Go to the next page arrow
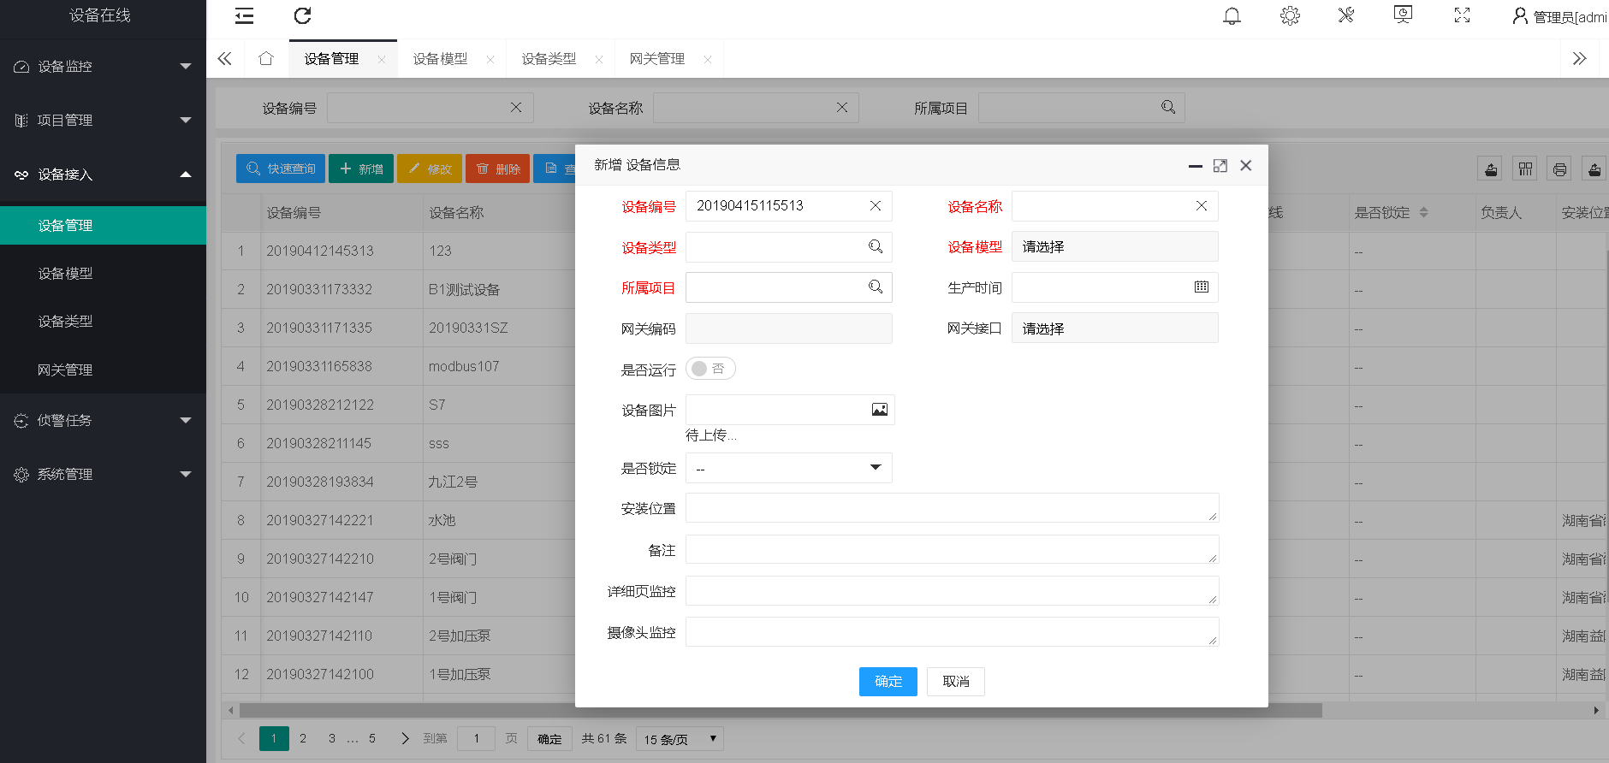Image resolution: width=1609 pixels, height=763 pixels. click(x=405, y=738)
